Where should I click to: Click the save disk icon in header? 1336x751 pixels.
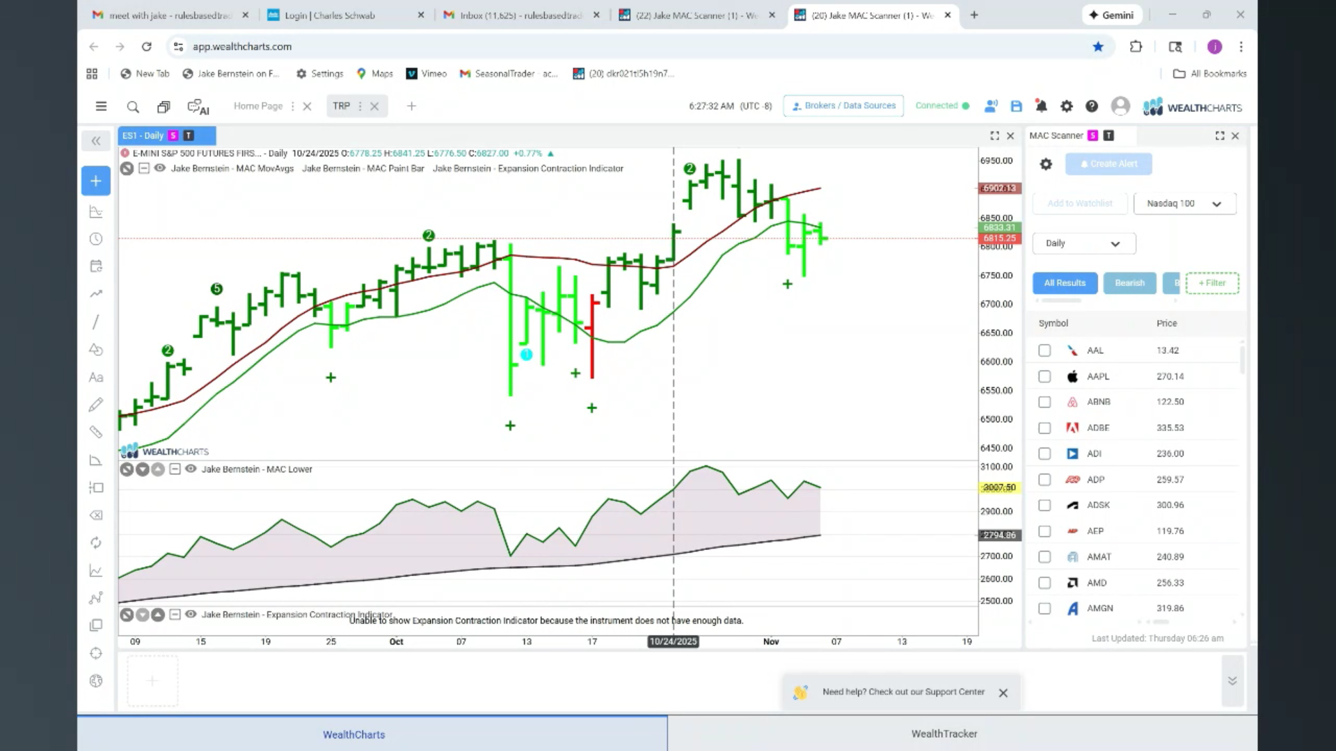click(x=1017, y=106)
